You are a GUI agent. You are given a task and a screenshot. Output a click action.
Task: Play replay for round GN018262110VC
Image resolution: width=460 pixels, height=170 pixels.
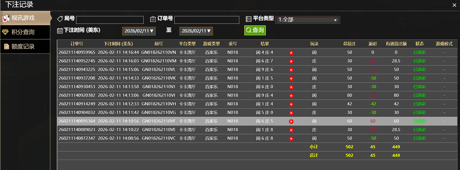point(291,138)
